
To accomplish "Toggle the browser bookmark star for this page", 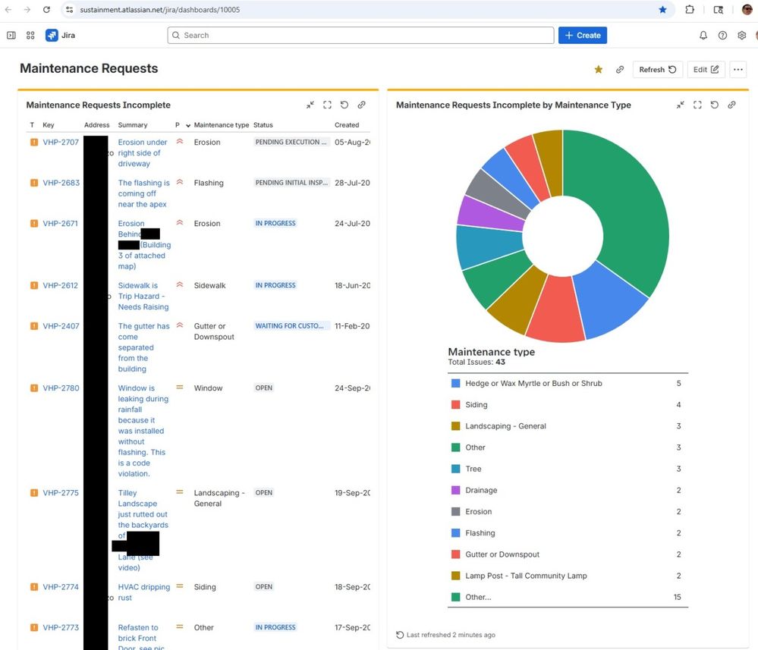I will click(662, 10).
